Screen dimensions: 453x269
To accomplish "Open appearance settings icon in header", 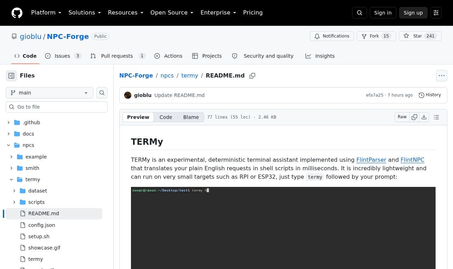I will (436, 13).
